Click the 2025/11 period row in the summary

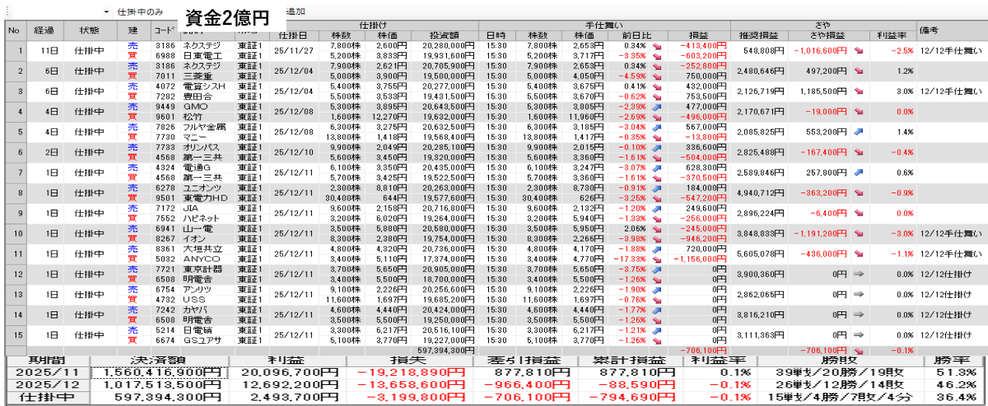click(x=44, y=372)
